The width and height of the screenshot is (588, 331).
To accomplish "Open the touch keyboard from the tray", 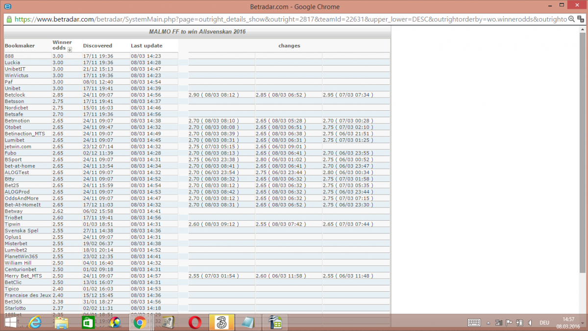I will click(x=474, y=322).
